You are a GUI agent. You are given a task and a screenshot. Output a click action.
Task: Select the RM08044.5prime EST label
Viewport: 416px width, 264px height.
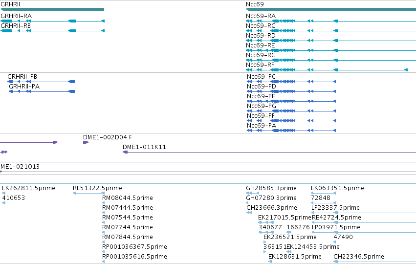pyautogui.click(x=128, y=198)
